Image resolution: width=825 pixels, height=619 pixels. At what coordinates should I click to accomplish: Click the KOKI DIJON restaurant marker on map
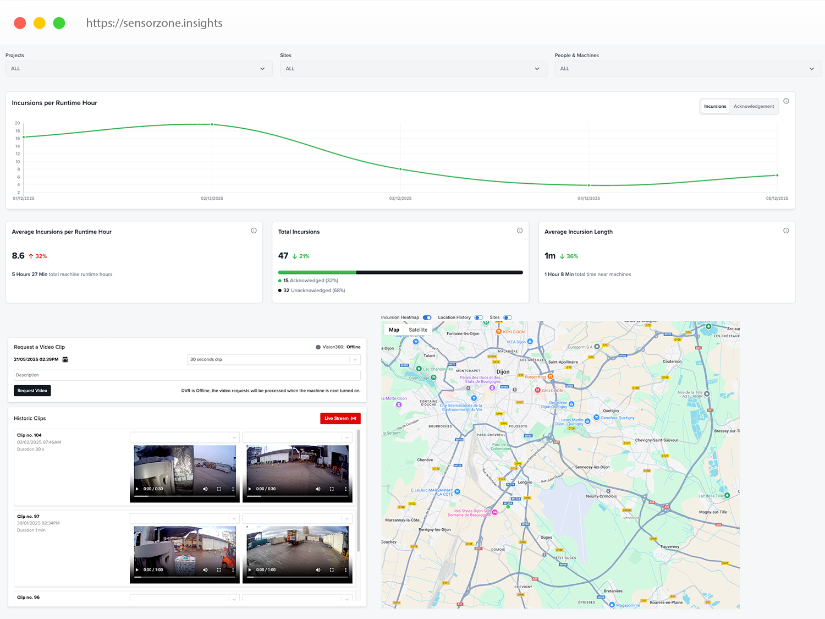pos(499,331)
